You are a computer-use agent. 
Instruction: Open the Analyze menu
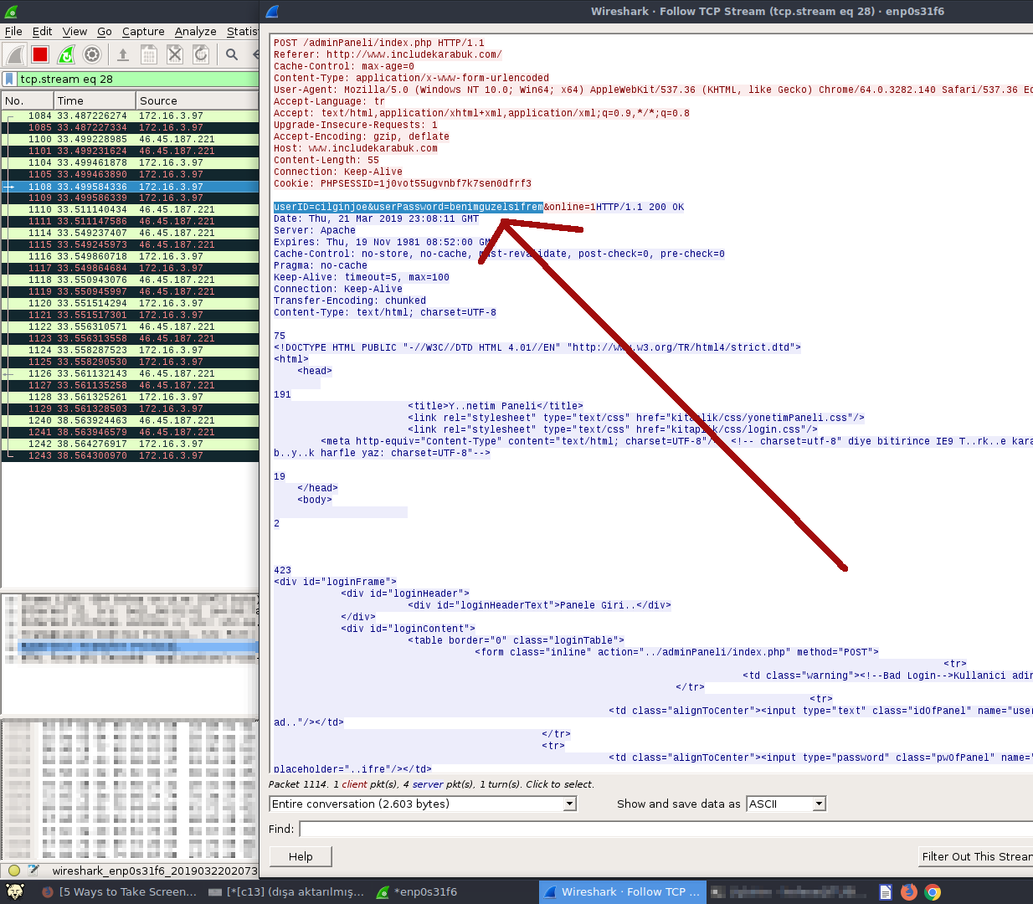195,31
